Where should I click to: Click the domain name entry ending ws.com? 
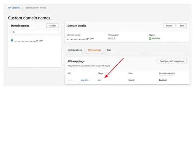29,41
